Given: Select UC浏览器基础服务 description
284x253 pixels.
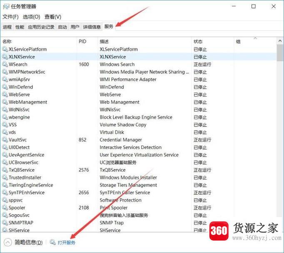Looking at the screenshot, I should pos(118,162).
